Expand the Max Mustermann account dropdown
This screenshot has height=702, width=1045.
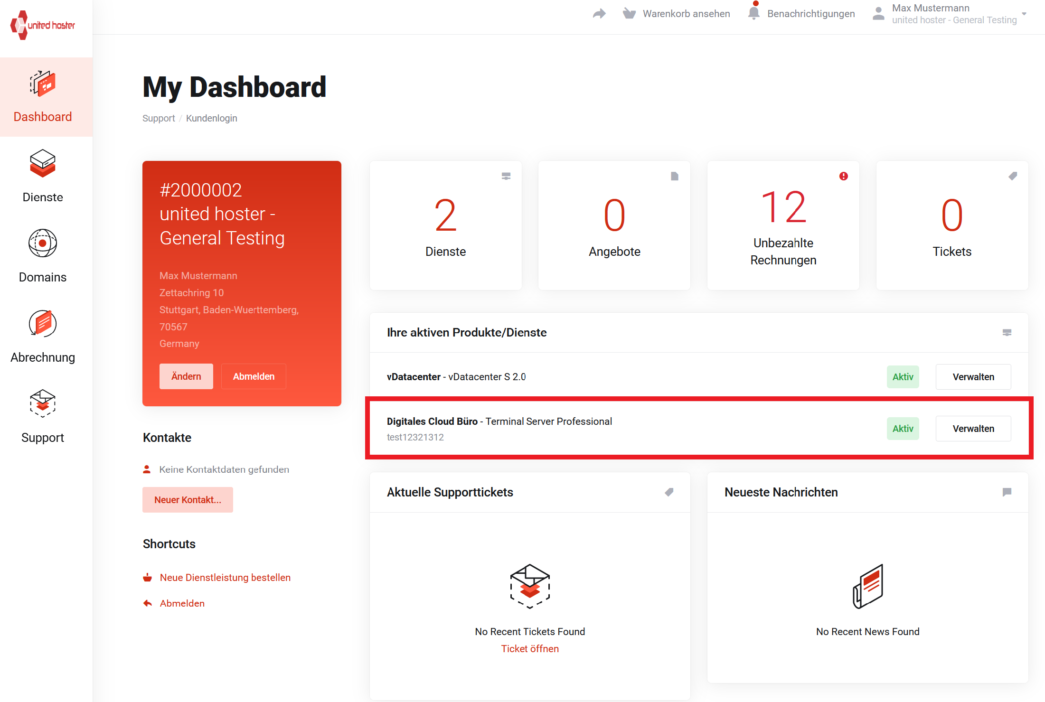click(1024, 14)
